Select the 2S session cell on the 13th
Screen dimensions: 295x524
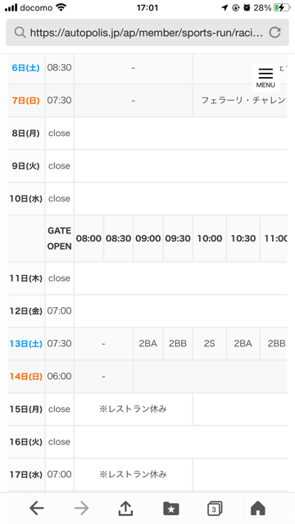click(210, 344)
